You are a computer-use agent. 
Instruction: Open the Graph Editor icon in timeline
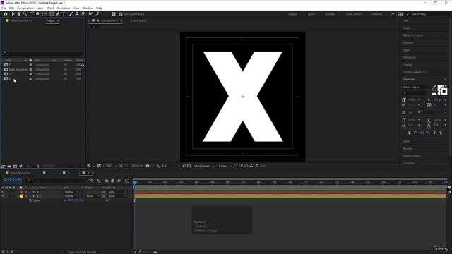tap(127, 181)
